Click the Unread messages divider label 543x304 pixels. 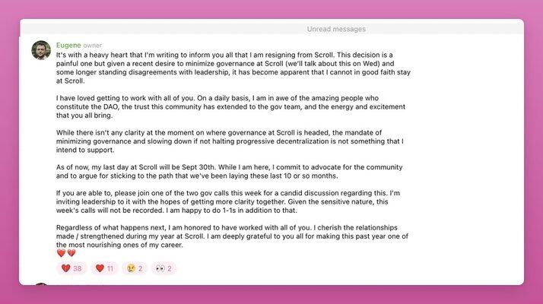point(336,29)
